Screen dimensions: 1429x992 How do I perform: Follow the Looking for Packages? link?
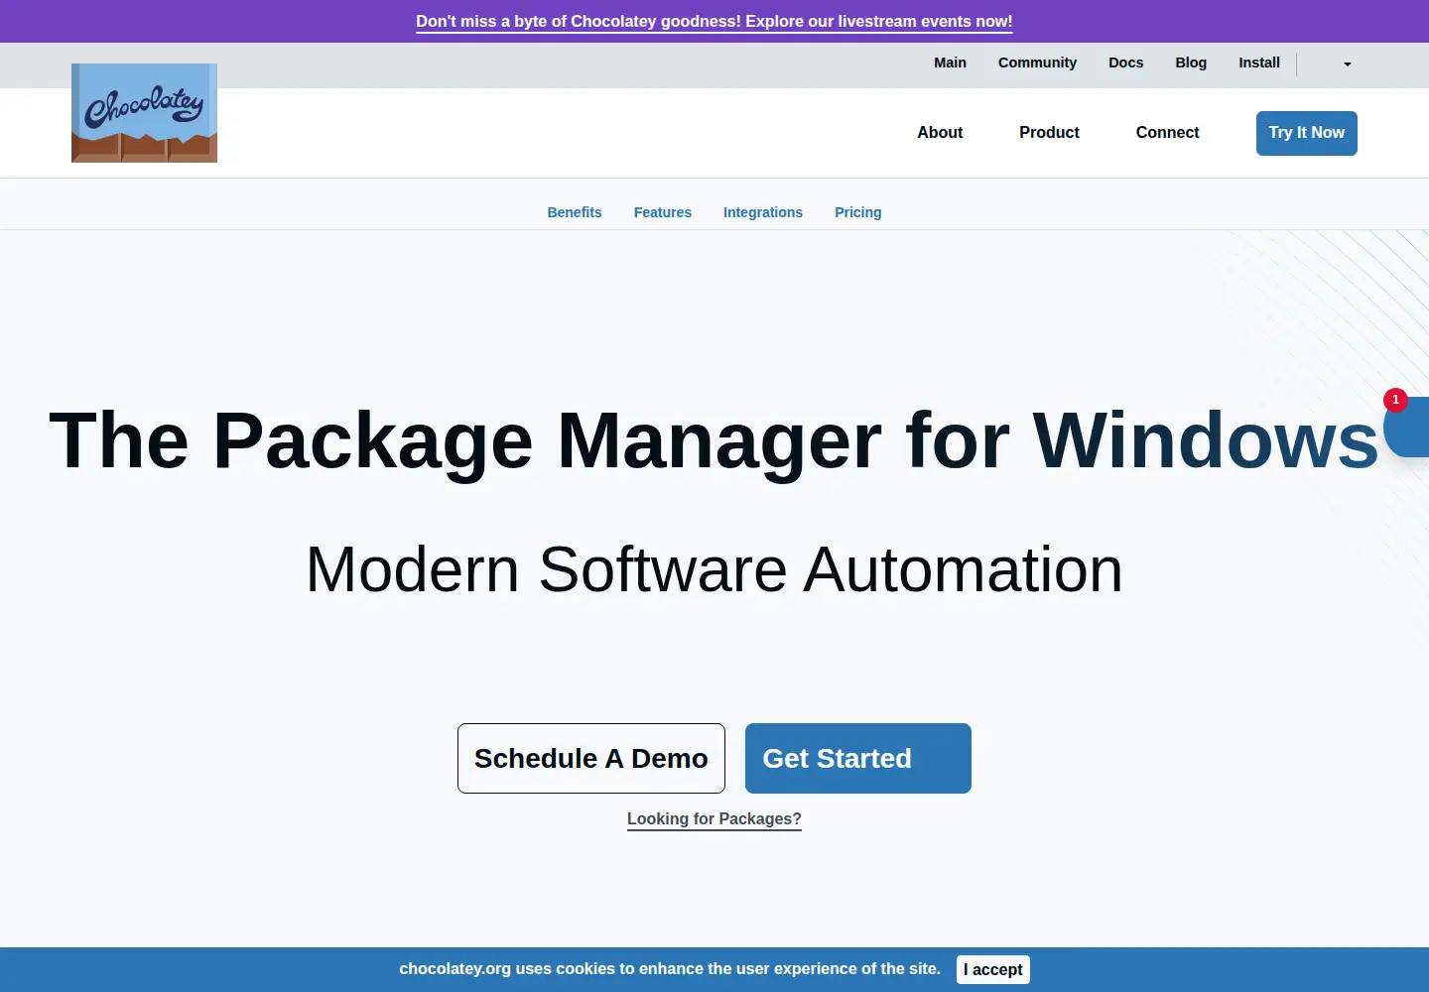714,819
